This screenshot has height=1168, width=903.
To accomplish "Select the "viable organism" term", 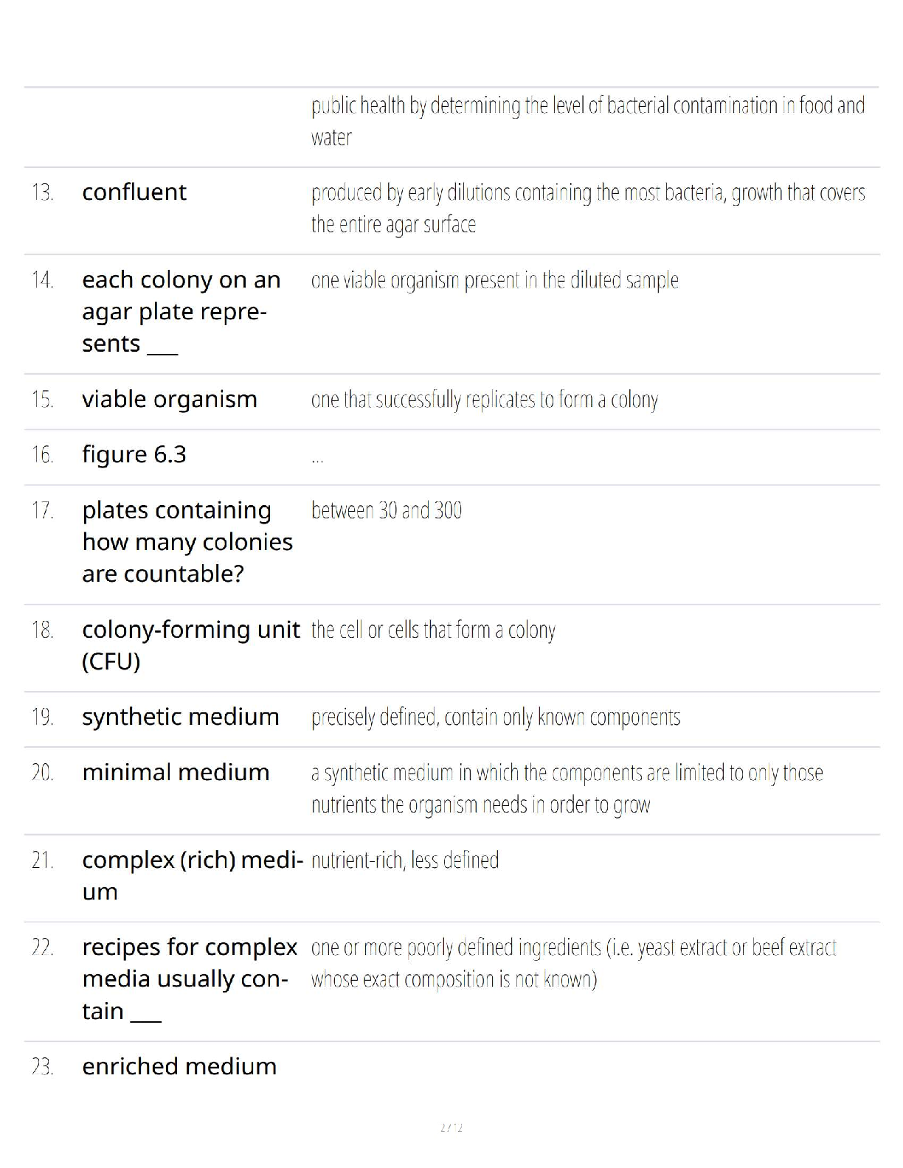I will (170, 400).
